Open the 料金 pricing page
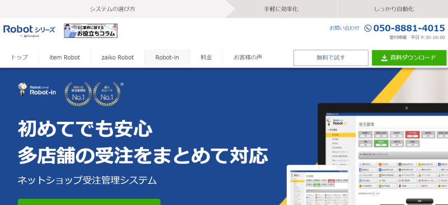448x205 pixels. click(x=206, y=58)
